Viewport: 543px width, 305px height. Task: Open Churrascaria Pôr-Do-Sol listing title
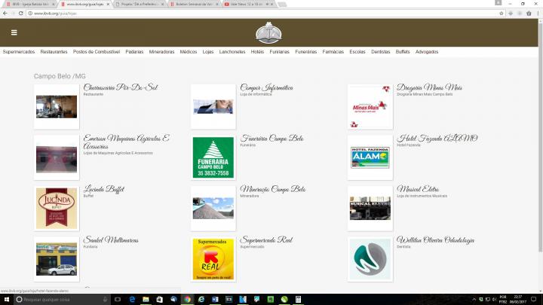[x=121, y=87]
